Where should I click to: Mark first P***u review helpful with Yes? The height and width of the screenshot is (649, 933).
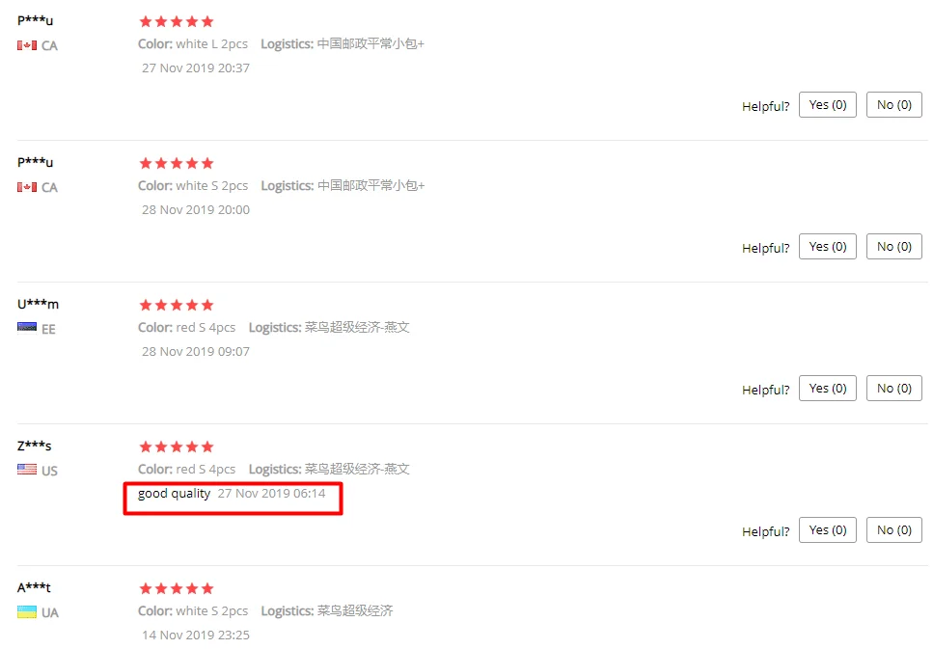[x=828, y=105]
